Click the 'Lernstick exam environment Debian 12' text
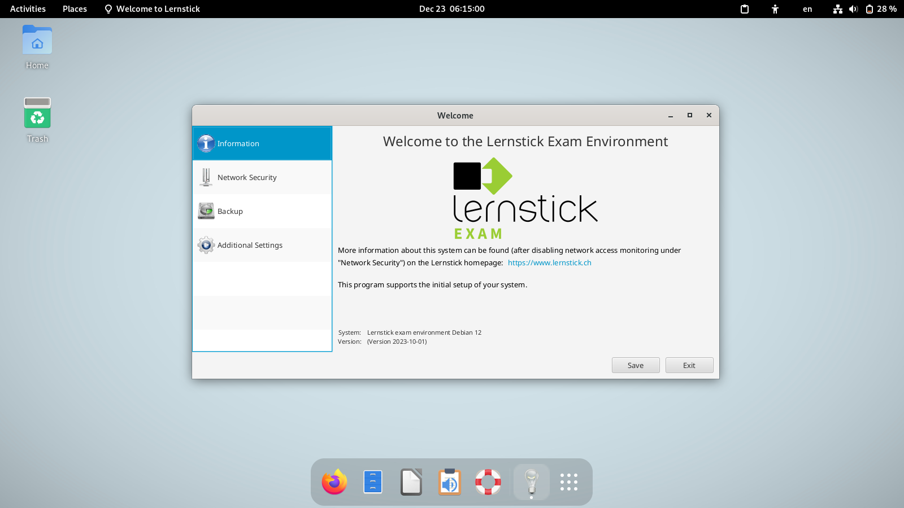This screenshot has width=904, height=508. (424, 332)
